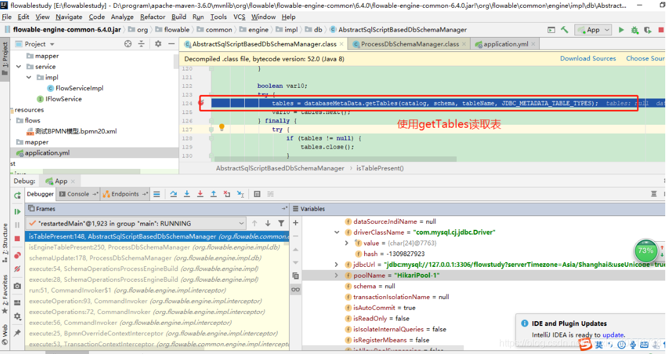Open View Breakpoints double red circle icon
This screenshot has width=667, height=354.
point(17,256)
